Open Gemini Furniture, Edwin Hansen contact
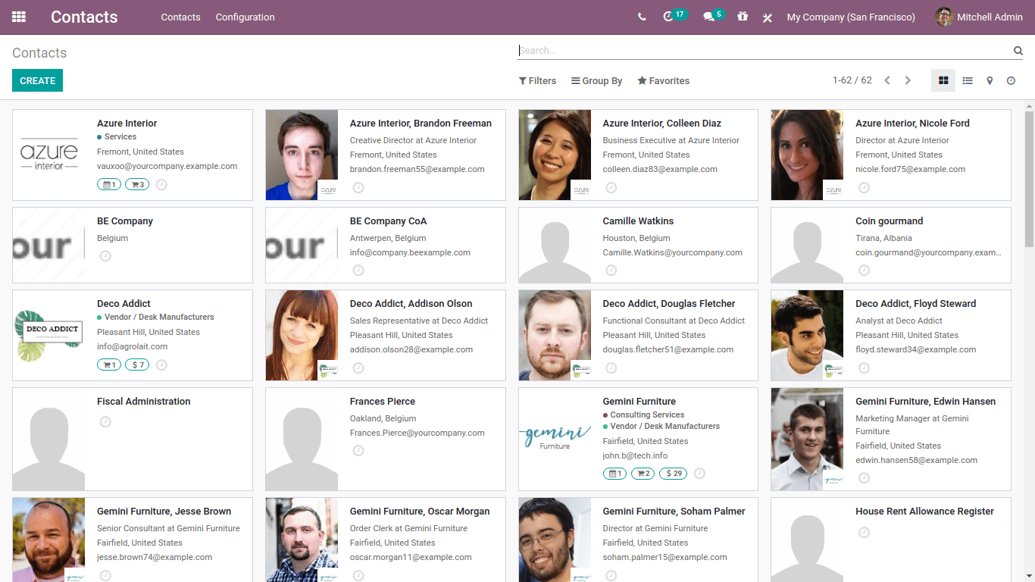Viewport: 1035px width, 582px height. point(891,440)
